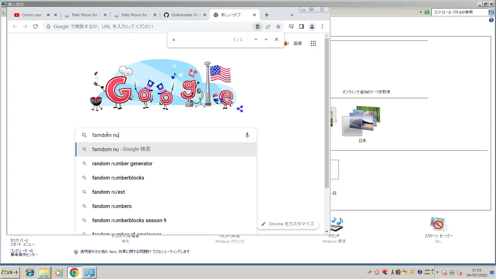Open Chrome three-dot menu
Screen dimensions: 496x279
click(322, 27)
